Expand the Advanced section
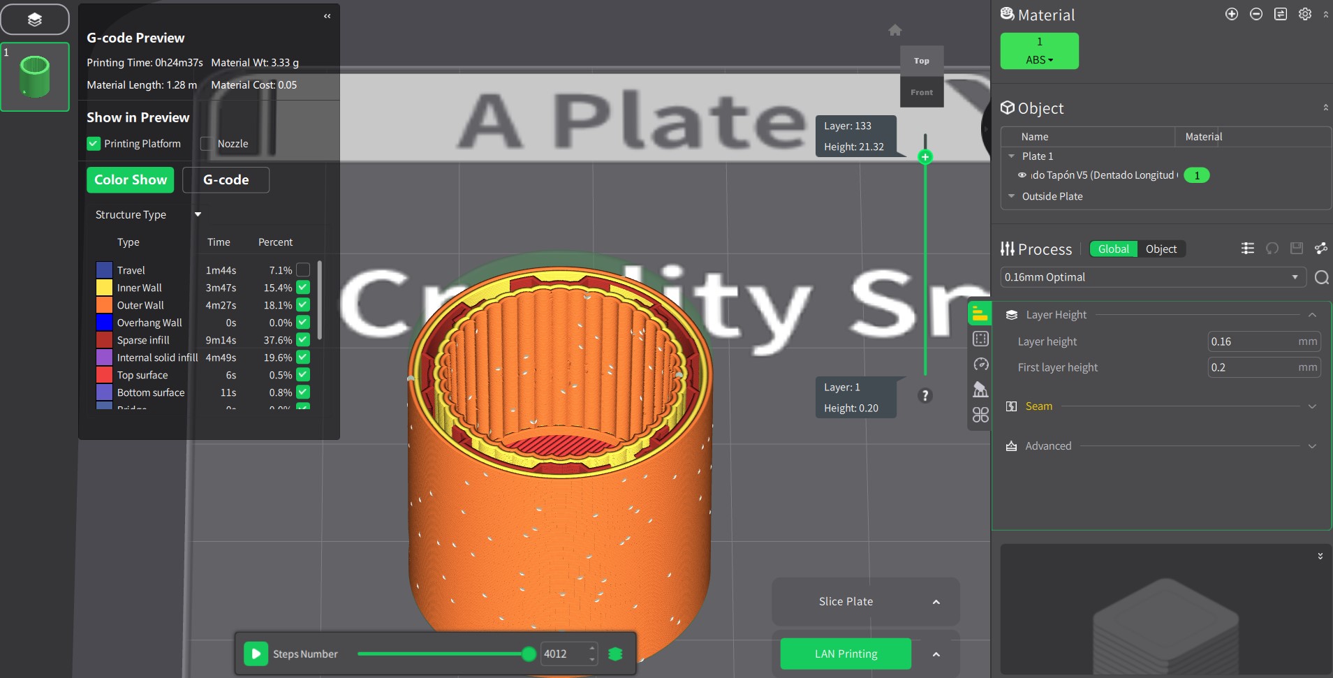 (x=1312, y=446)
